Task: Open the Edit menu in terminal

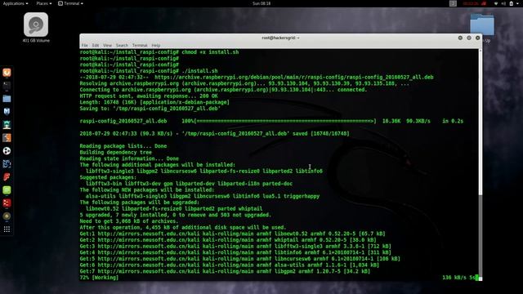Action: [96, 46]
